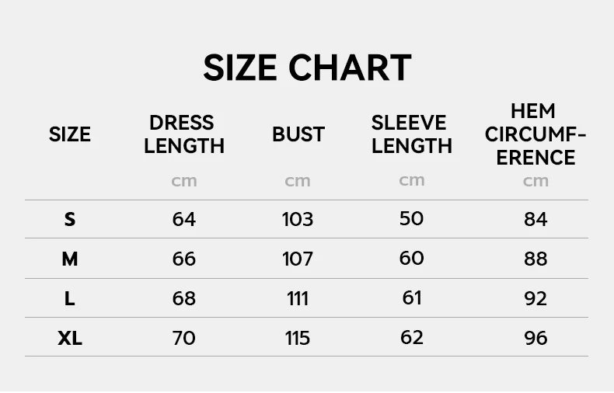Click the SIZE CHART title
This screenshot has width=614, height=393.
point(307,68)
